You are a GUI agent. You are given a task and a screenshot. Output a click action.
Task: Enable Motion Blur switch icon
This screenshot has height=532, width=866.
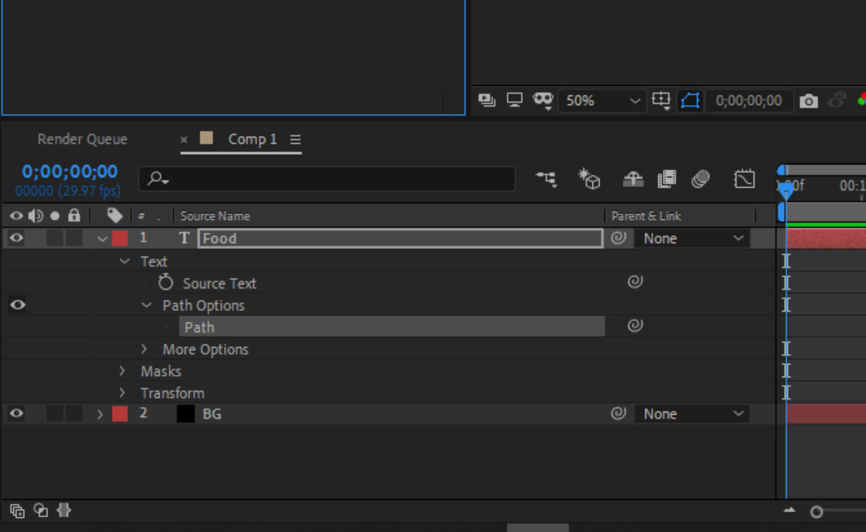click(700, 179)
